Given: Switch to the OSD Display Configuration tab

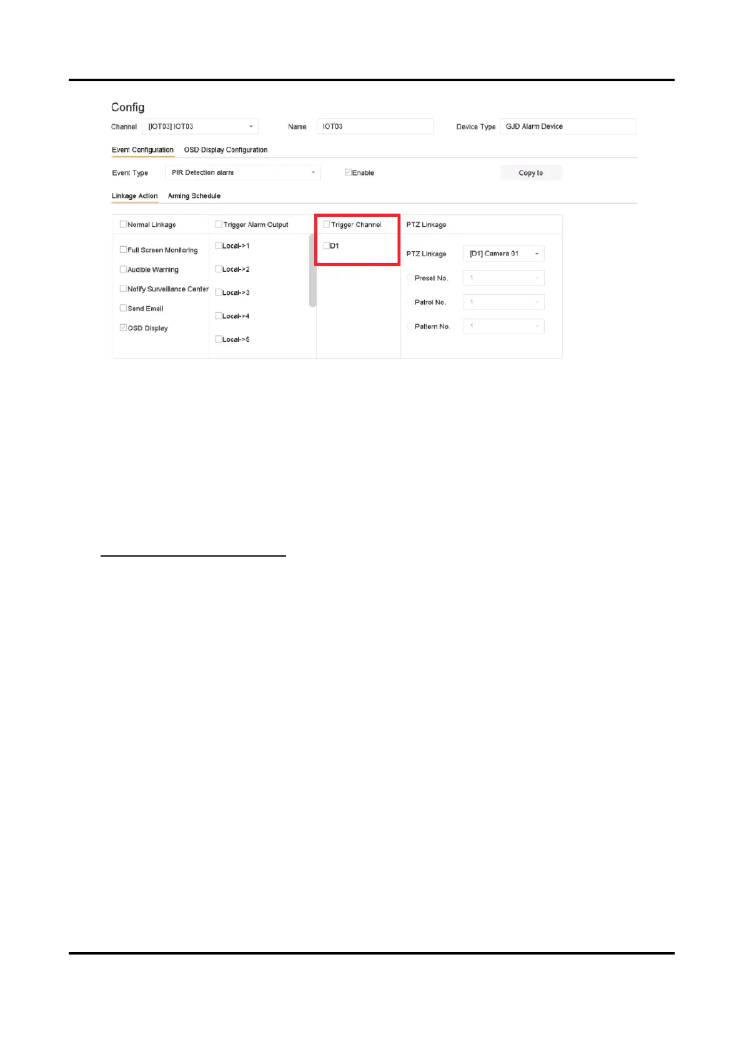Looking at the screenshot, I should click(x=226, y=150).
